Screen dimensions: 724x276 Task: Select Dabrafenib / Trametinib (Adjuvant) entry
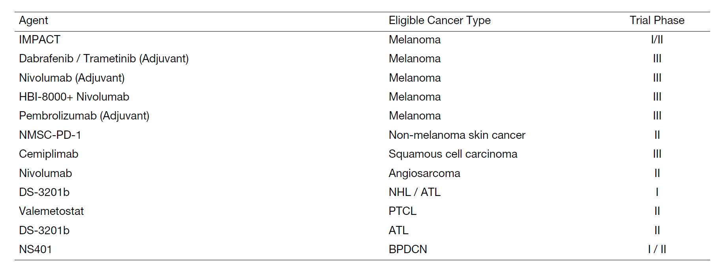(104, 59)
